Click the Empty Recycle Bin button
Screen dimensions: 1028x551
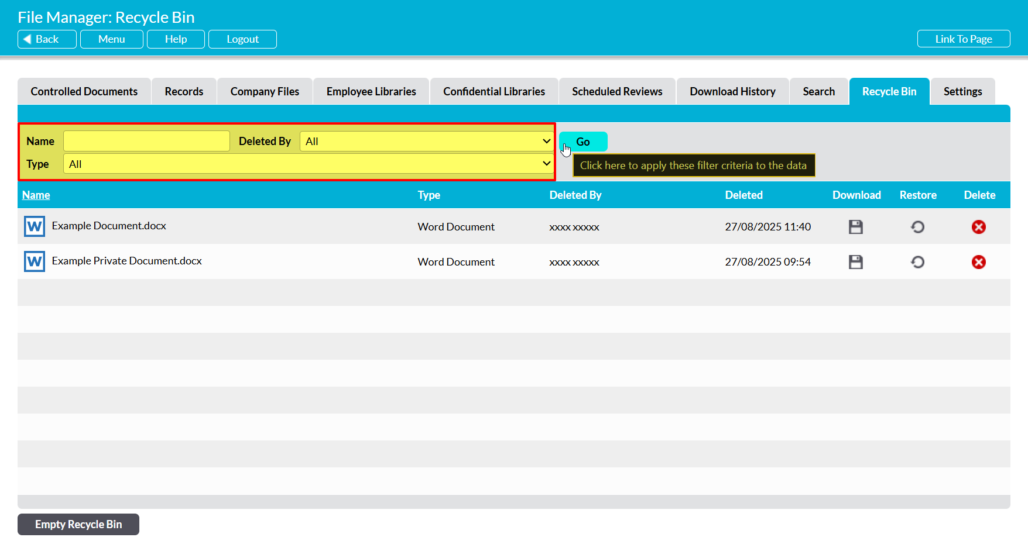click(78, 525)
